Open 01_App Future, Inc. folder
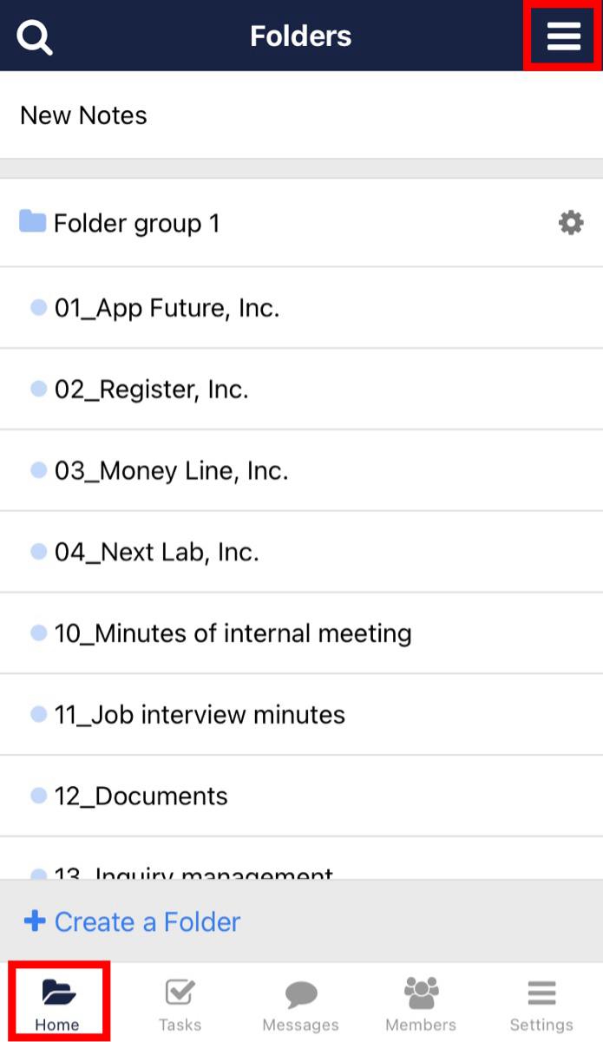603x1042 pixels. pos(167,308)
